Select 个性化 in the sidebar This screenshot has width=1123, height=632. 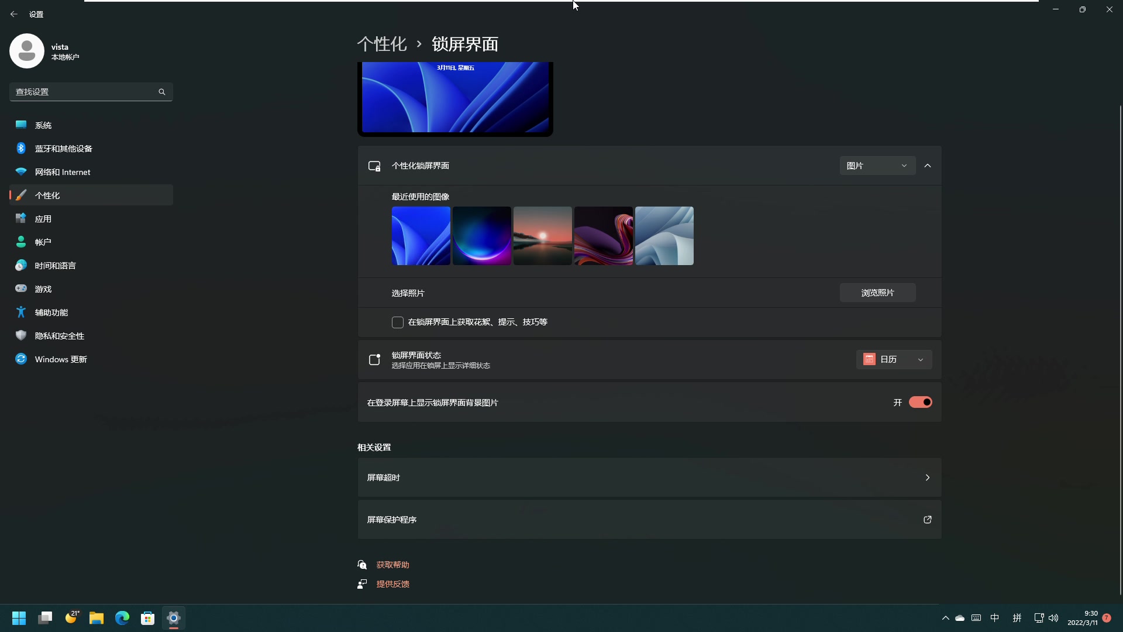click(91, 195)
